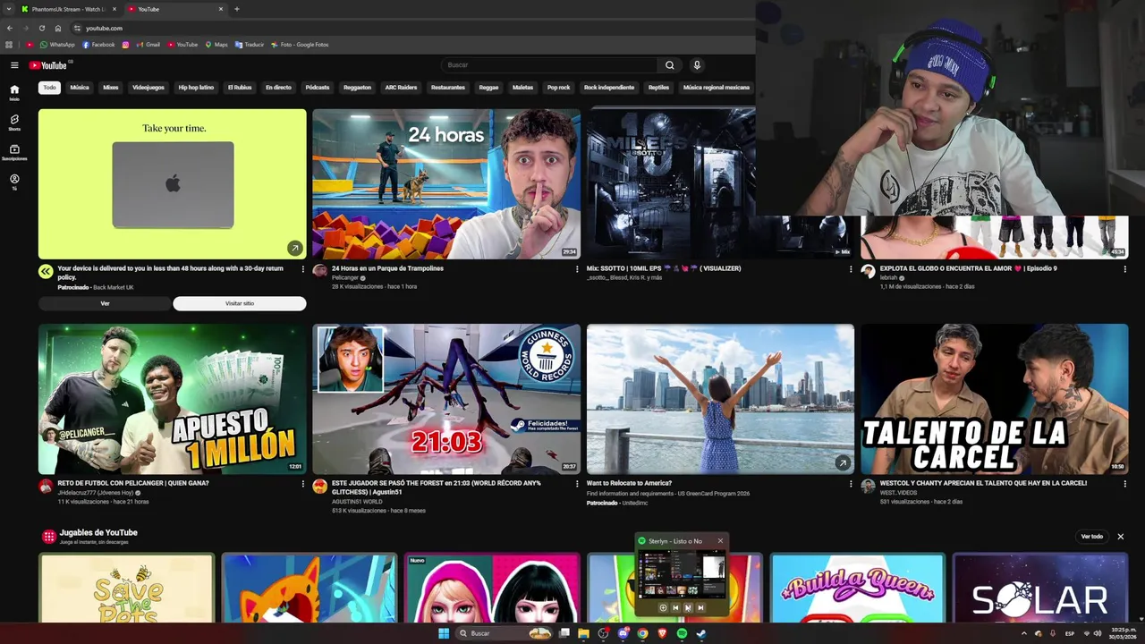Click Visitar sitio button

click(x=240, y=303)
